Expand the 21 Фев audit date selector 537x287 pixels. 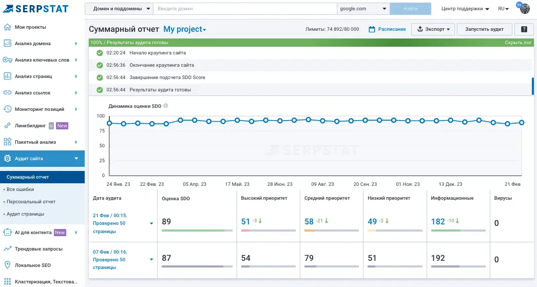tap(151, 223)
